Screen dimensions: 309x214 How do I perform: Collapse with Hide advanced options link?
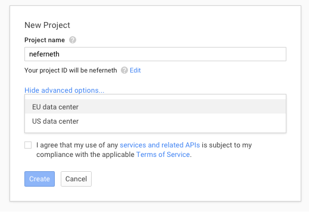tap(64, 90)
